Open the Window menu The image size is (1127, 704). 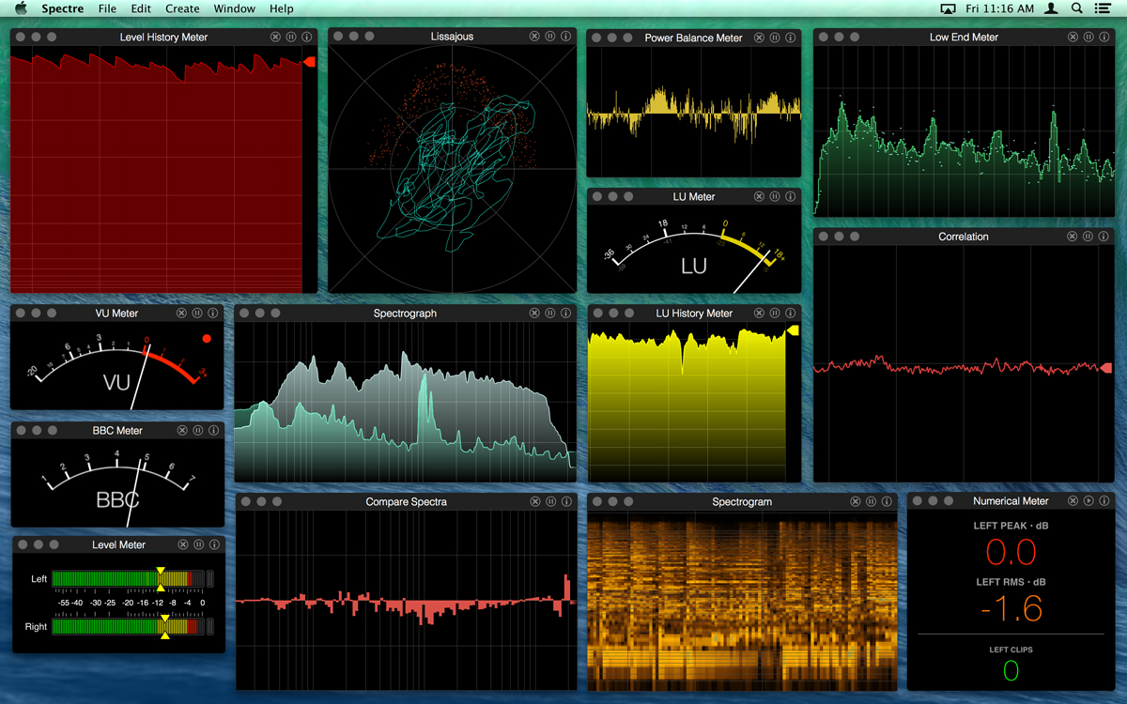point(234,8)
